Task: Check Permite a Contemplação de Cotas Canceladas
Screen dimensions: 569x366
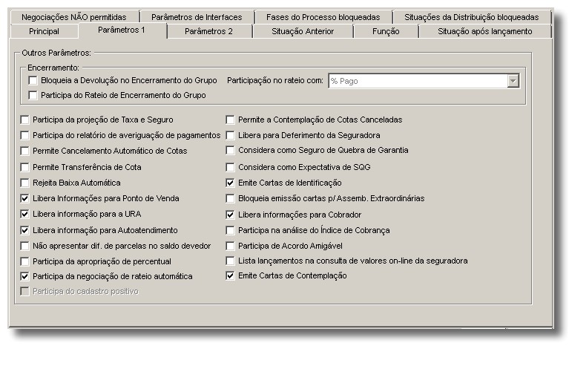Action: coord(230,120)
